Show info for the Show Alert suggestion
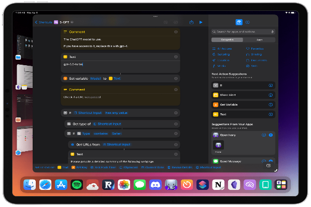Image resolution: width=311 pixels, height=207 pixels. pyautogui.click(x=271, y=95)
